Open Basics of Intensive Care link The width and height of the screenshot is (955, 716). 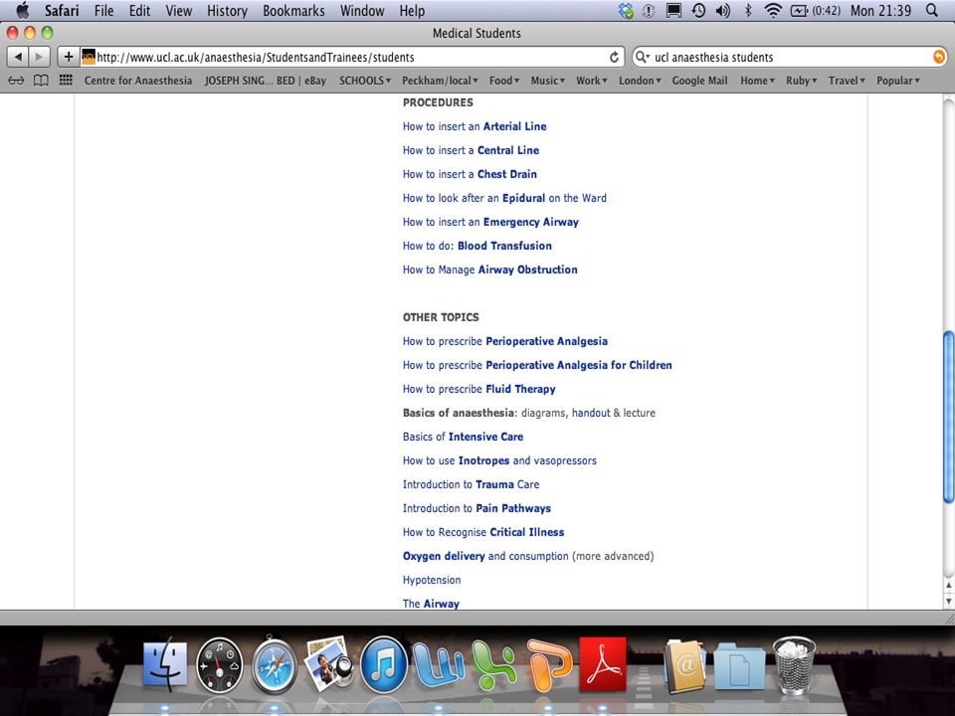click(463, 437)
